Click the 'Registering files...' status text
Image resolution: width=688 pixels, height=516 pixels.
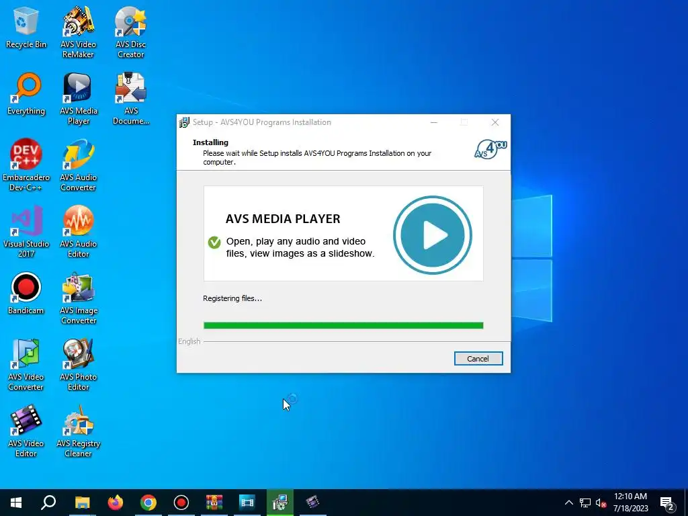pyautogui.click(x=232, y=298)
